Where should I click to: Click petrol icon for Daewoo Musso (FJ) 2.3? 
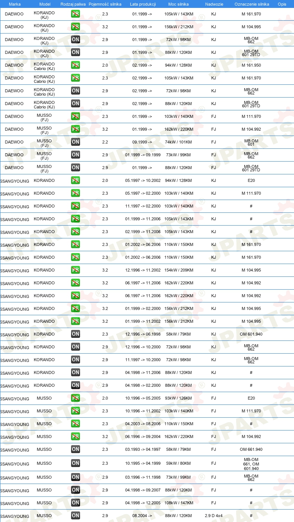pyautogui.click(x=76, y=116)
